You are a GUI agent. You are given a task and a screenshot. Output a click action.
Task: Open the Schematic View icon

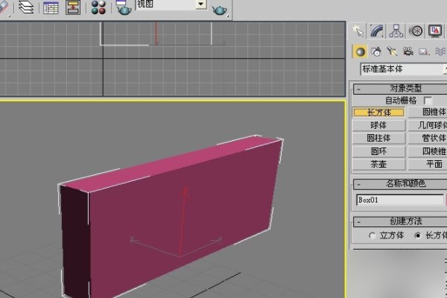coord(73,7)
